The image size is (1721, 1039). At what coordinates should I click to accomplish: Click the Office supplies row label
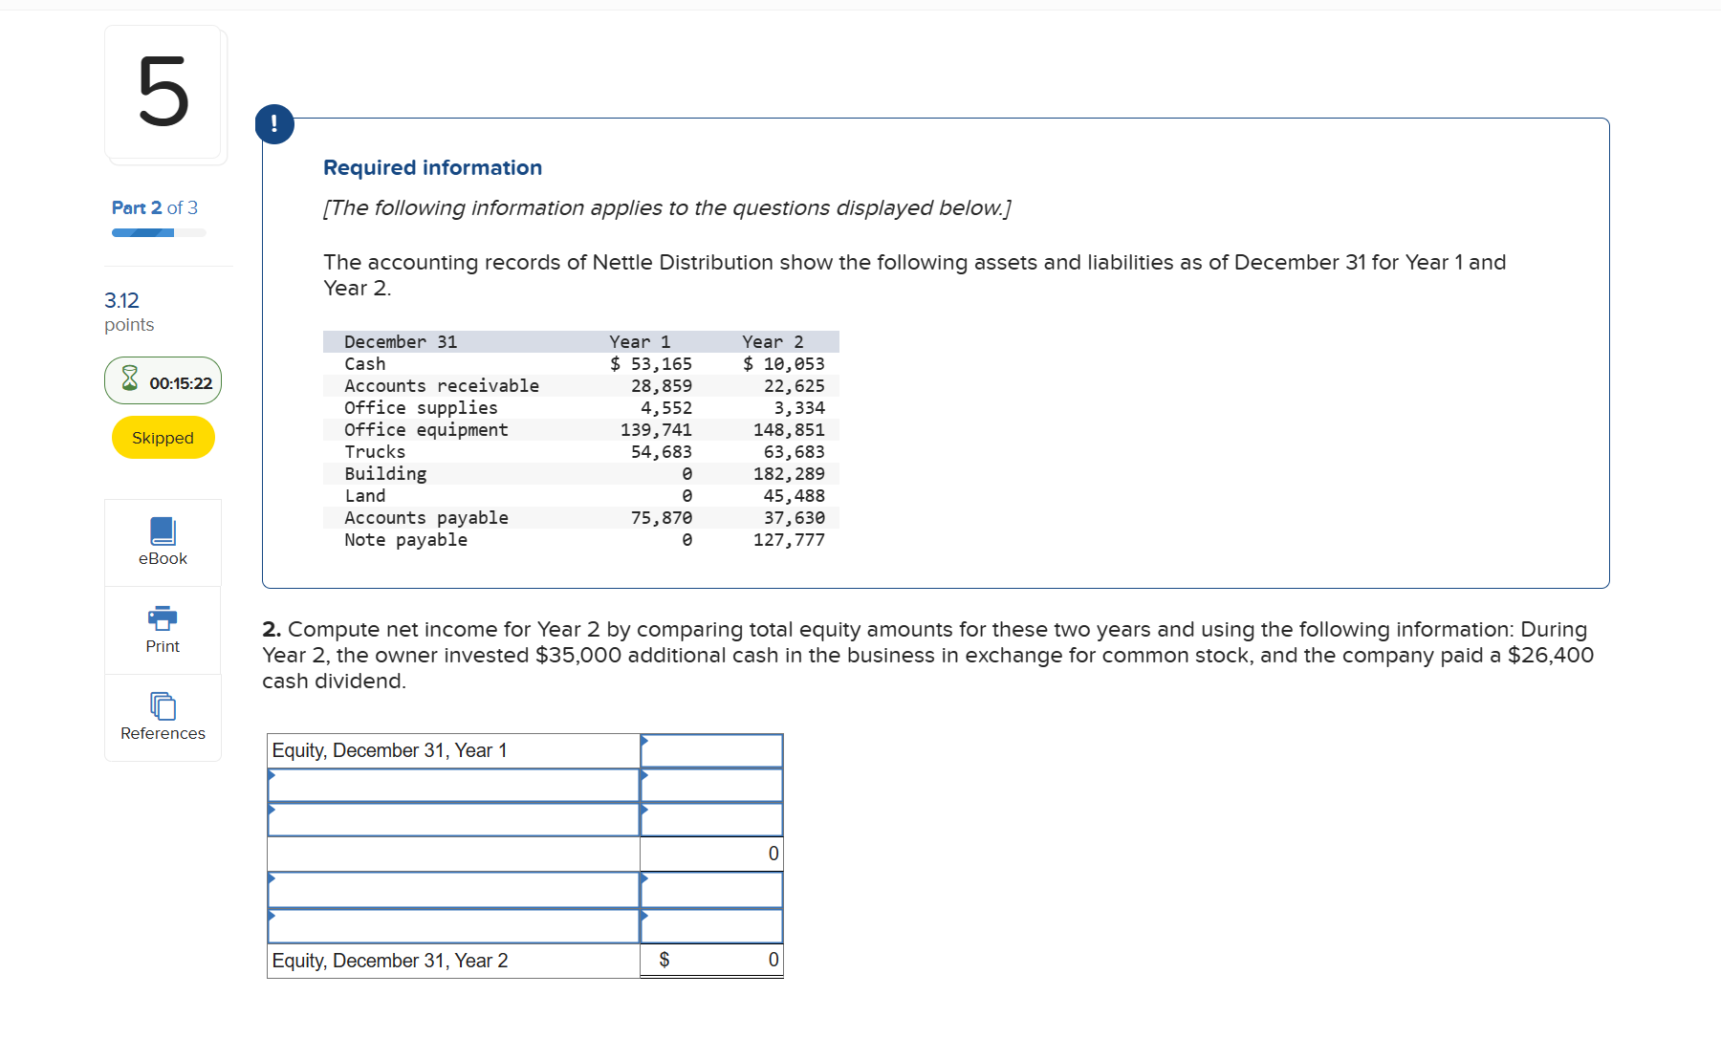421,408
